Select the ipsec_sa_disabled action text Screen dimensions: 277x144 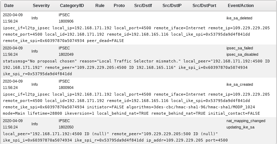click(242, 55)
